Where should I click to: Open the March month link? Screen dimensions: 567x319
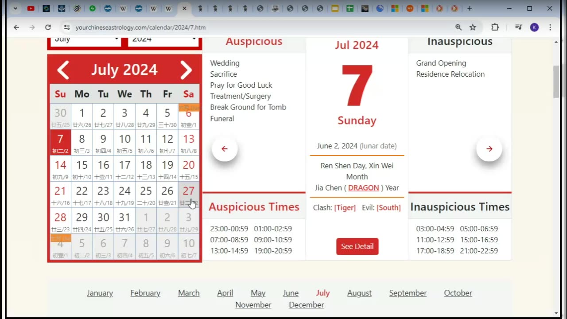point(189,293)
